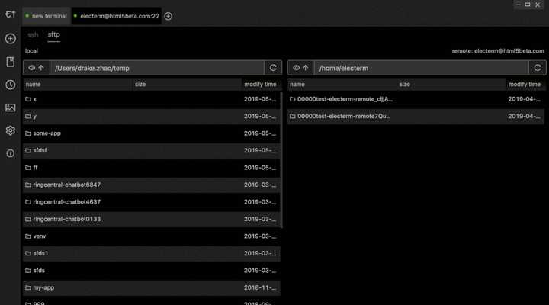Viewport: 549px width, 305px height.
Task: Refresh the remote file list
Action: [x=538, y=68]
